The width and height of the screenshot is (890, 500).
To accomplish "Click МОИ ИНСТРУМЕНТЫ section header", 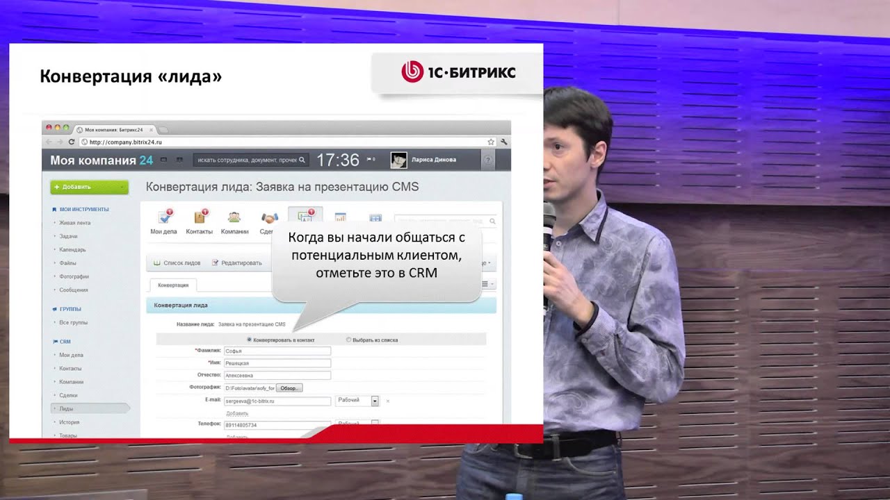I will [84, 209].
